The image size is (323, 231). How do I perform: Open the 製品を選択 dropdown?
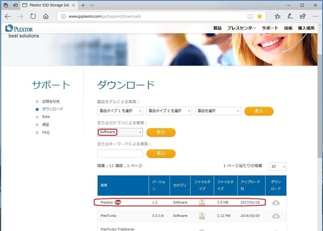[x=218, y=111]
